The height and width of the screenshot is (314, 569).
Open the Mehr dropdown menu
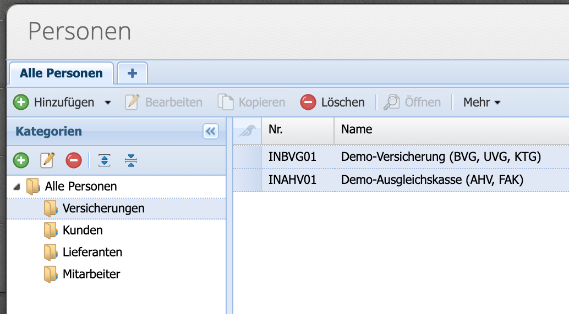click(482, 103)
